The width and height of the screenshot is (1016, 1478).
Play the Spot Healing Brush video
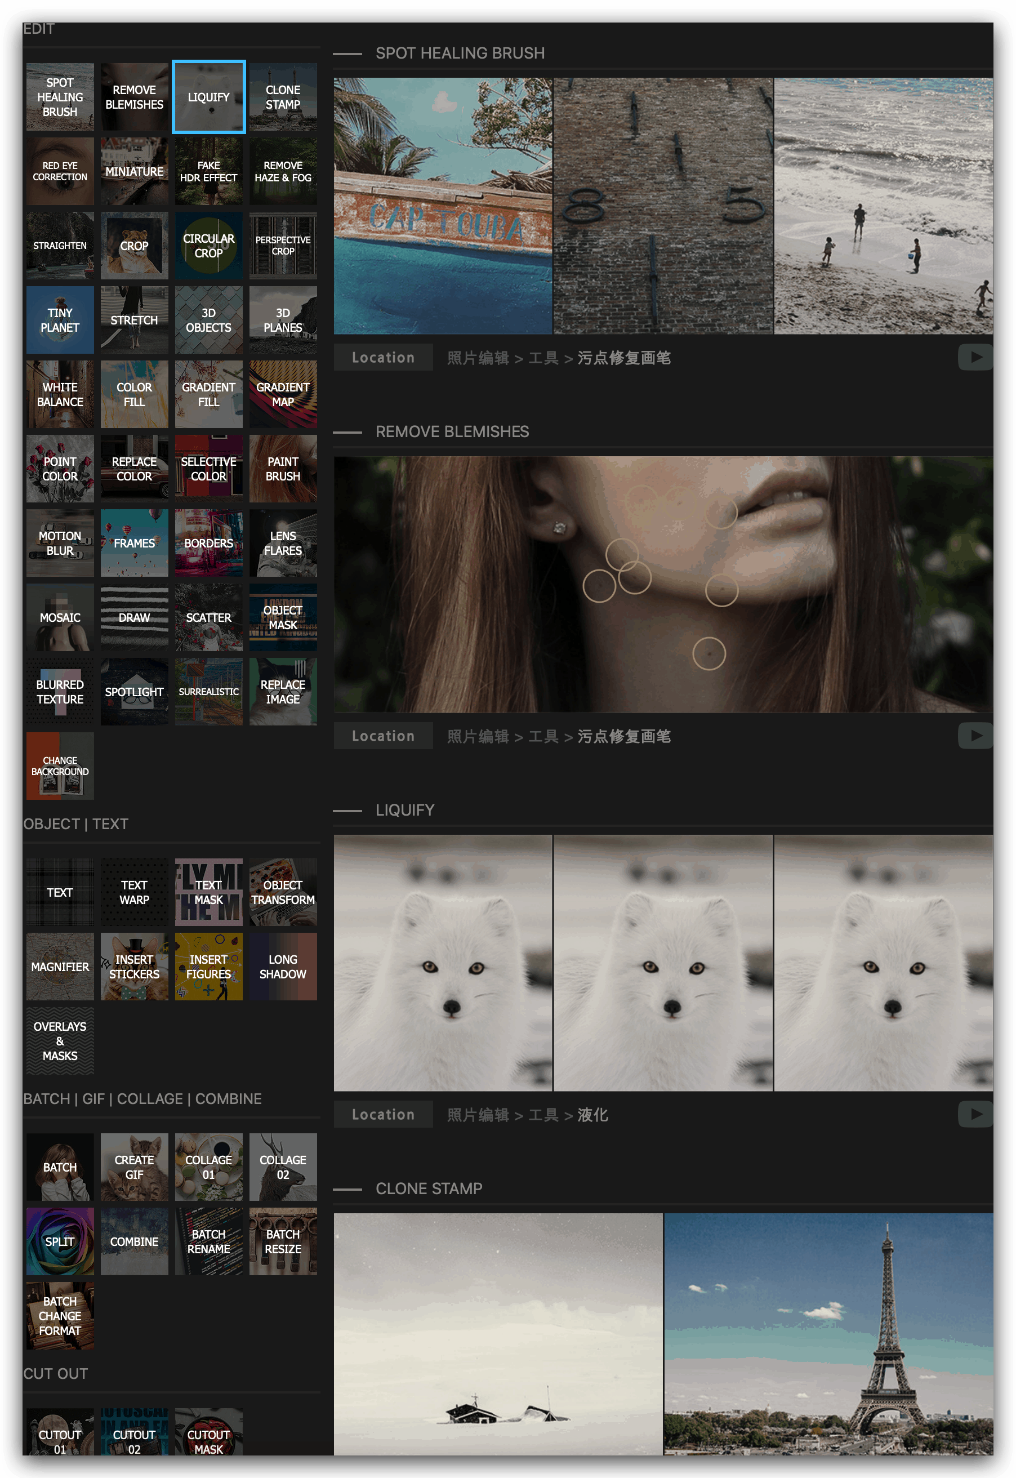click(975, 357)
